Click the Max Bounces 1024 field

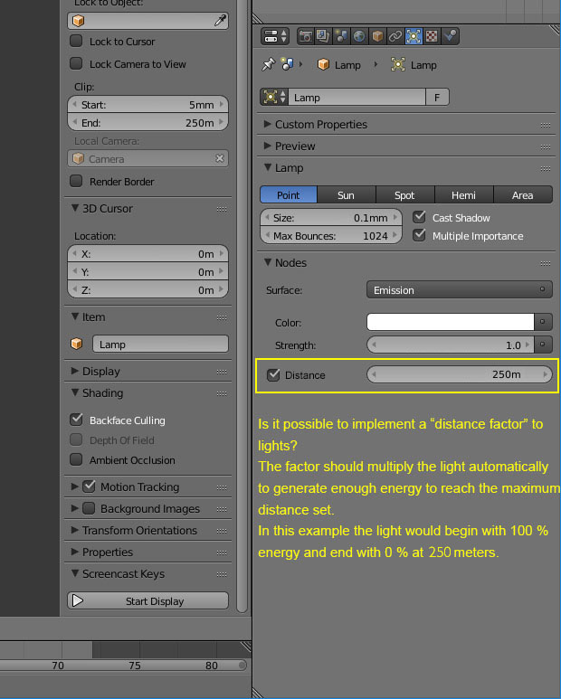coord(331,235)
